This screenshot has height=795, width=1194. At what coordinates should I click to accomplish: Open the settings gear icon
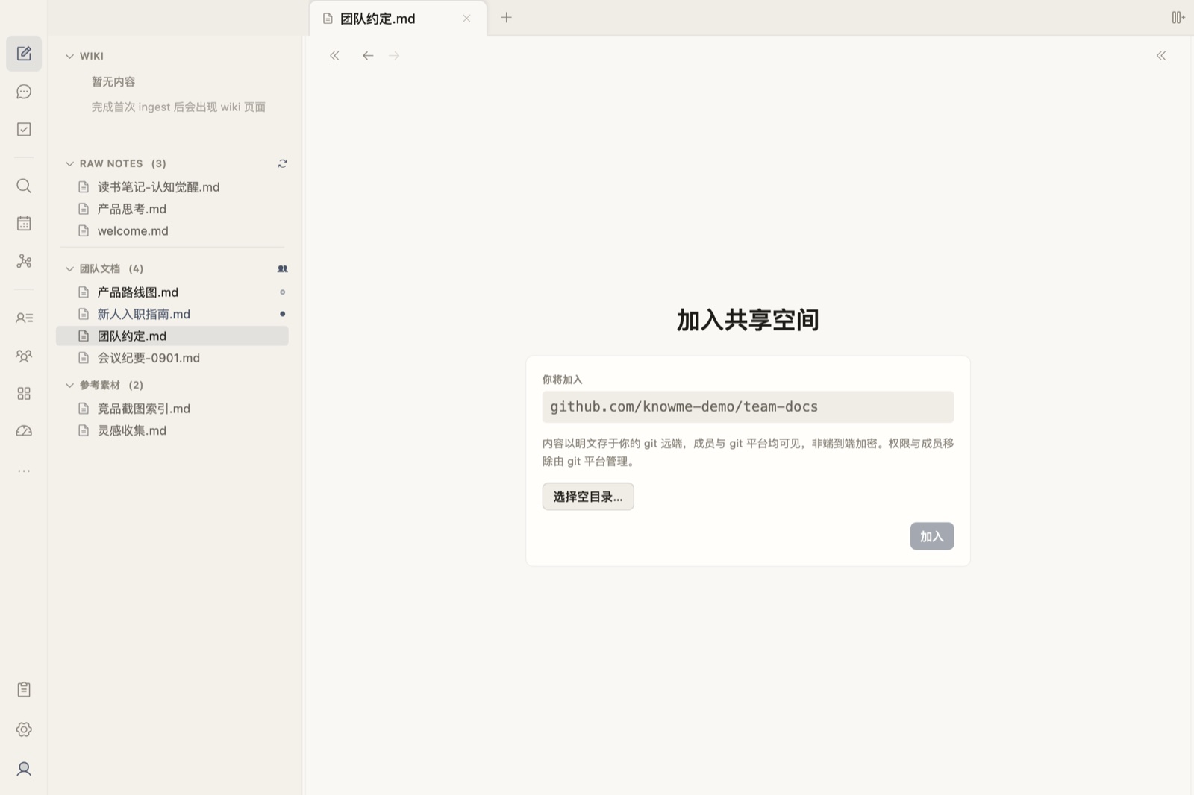[x=24, y=729]
